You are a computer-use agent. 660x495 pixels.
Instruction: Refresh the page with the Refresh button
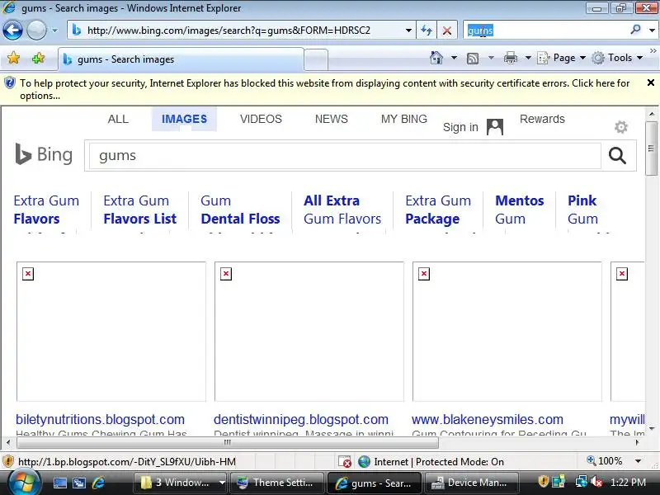[427, 31]
